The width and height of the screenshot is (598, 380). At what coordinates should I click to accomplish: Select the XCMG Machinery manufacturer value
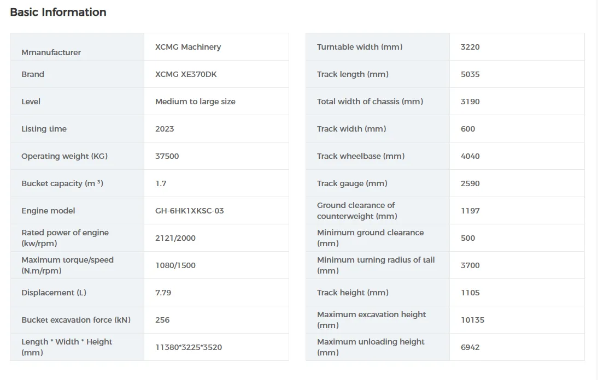pos(188,47)
